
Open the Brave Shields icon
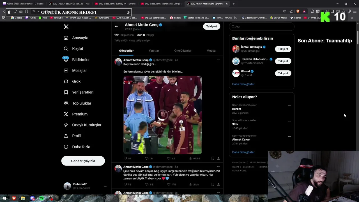click(x=298, y=11)
